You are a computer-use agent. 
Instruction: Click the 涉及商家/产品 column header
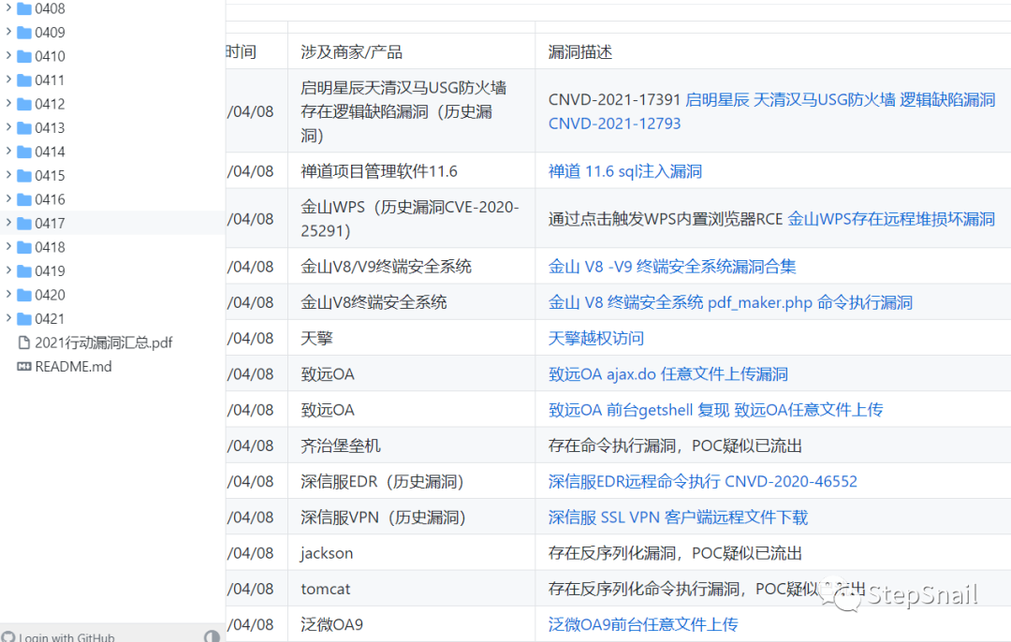pos(351,51)
